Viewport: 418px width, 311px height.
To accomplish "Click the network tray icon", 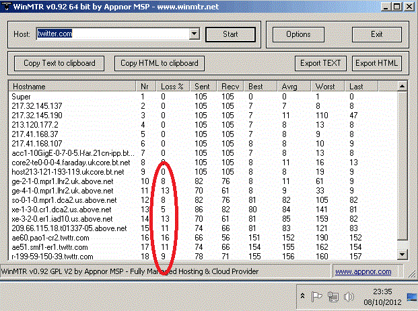I will click(x=333, y=297).
